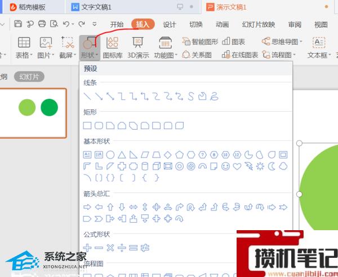The width and height of the screenshot is (338, 277).
Task: Collapse the 形状 shapes dropdown
Action: 90,47
